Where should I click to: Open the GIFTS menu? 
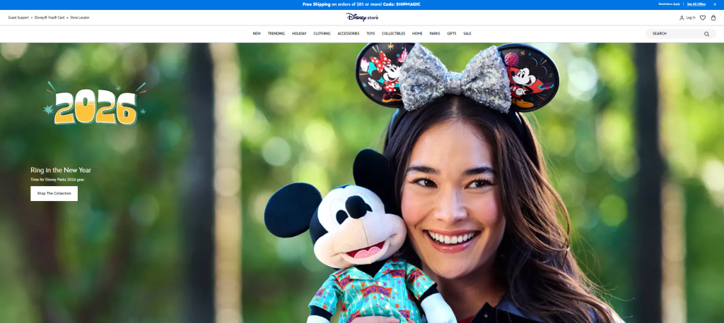pos(452,34)
